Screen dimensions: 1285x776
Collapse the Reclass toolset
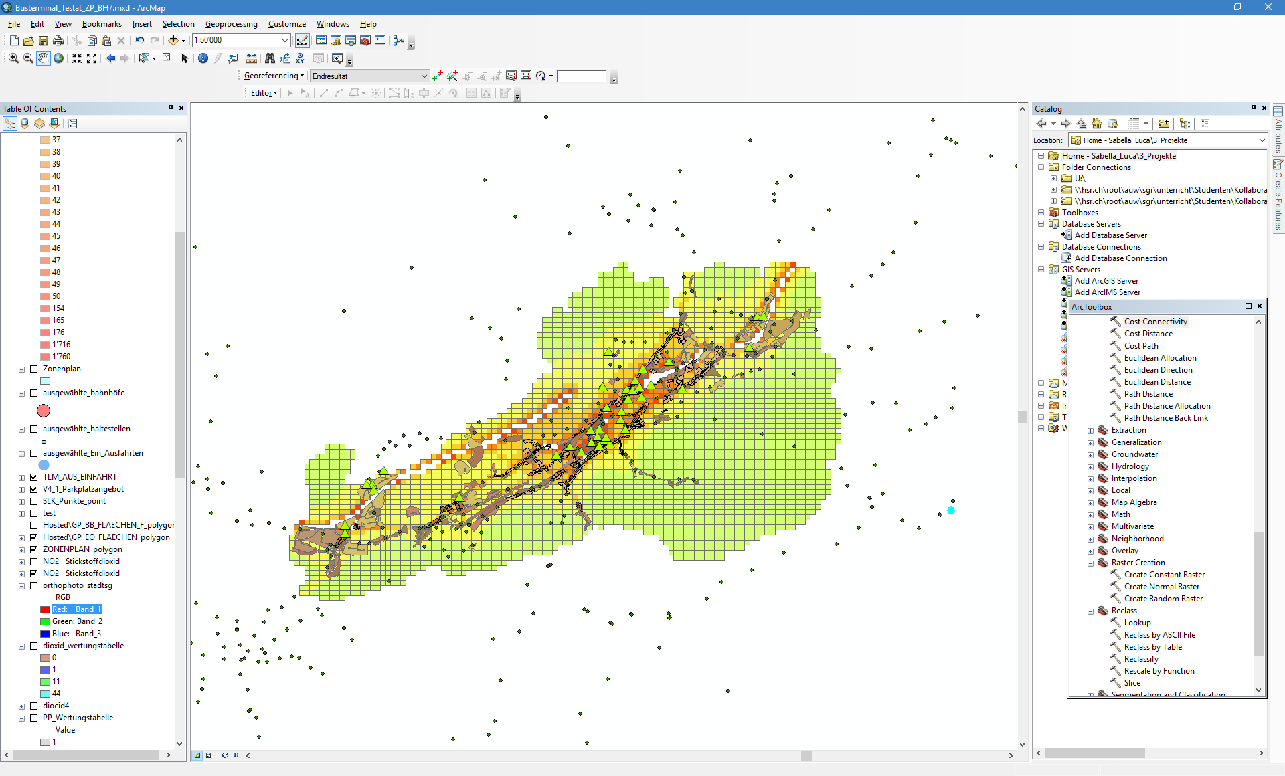(1090, 611)
